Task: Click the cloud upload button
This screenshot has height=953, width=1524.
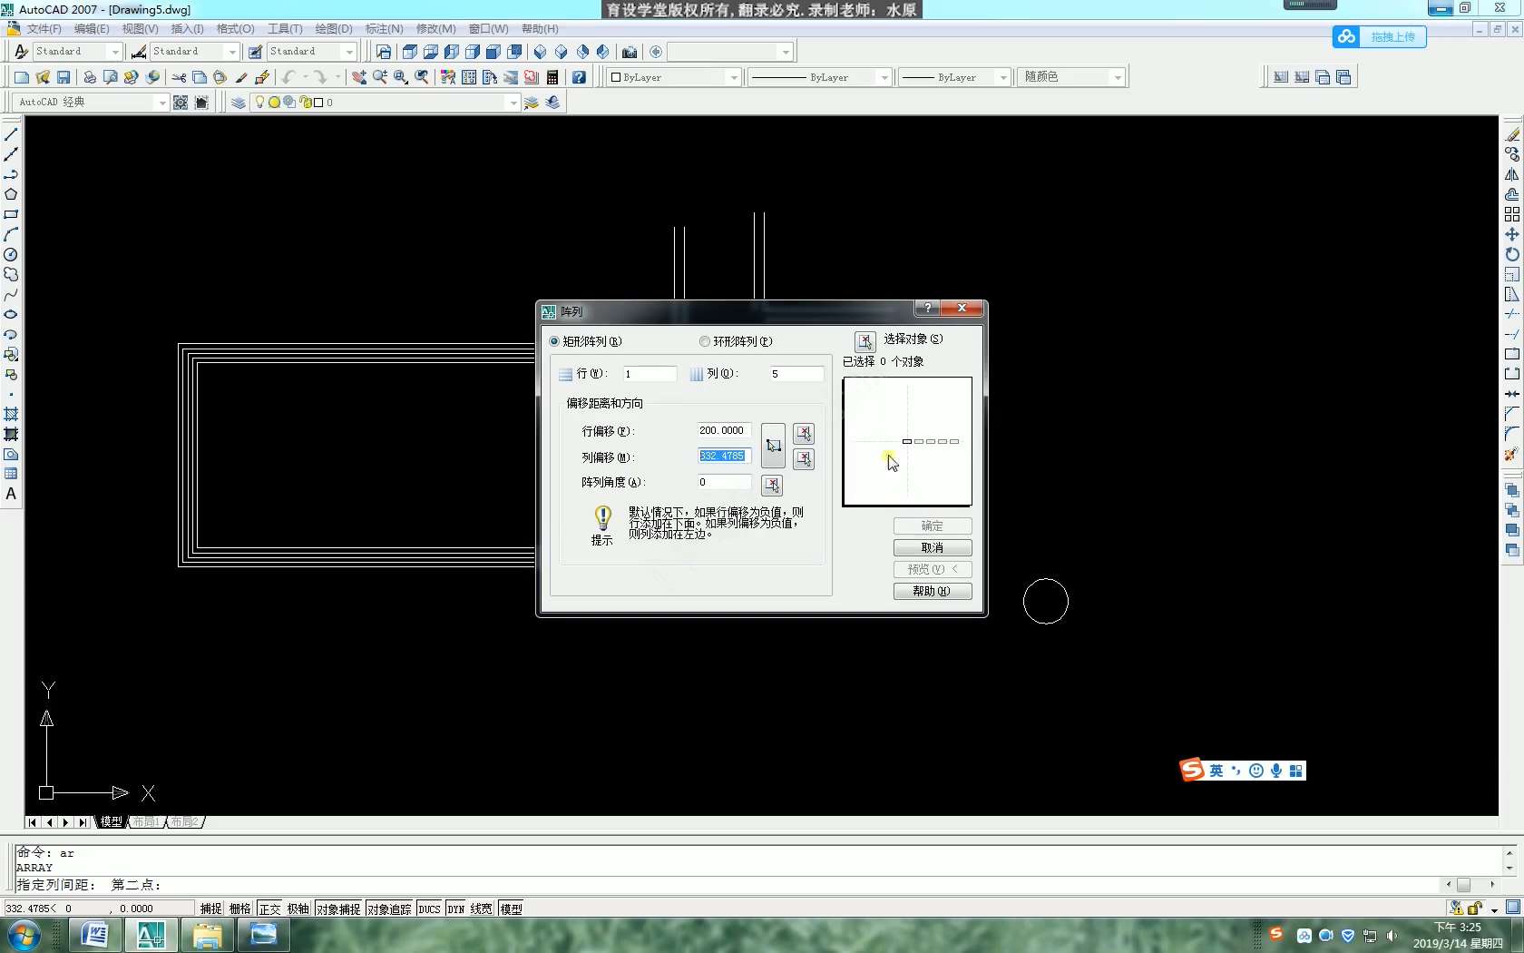Action: (x=1379, y=36)
